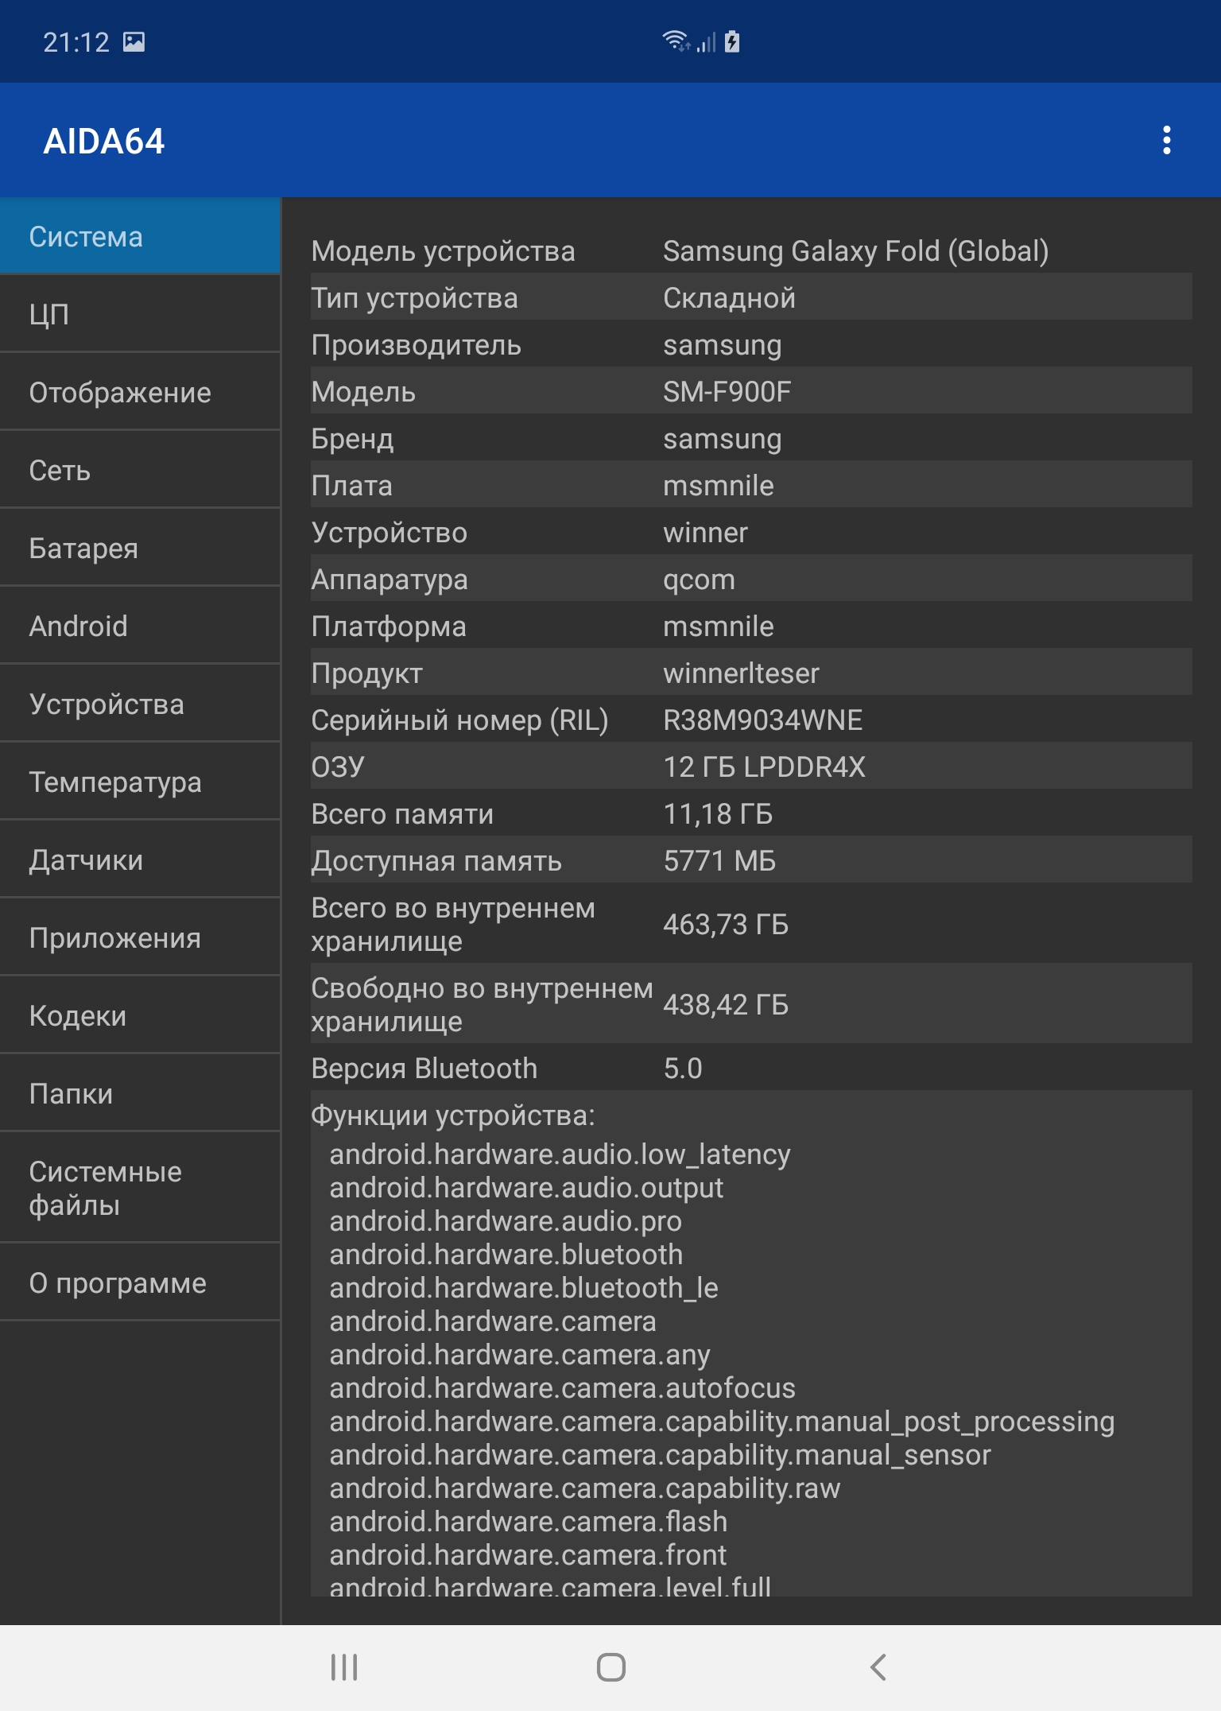Screen dimensions: 1221x1711
Task: Tap the 438,42 ГБ free storage value
Action: pos(726,1004)
